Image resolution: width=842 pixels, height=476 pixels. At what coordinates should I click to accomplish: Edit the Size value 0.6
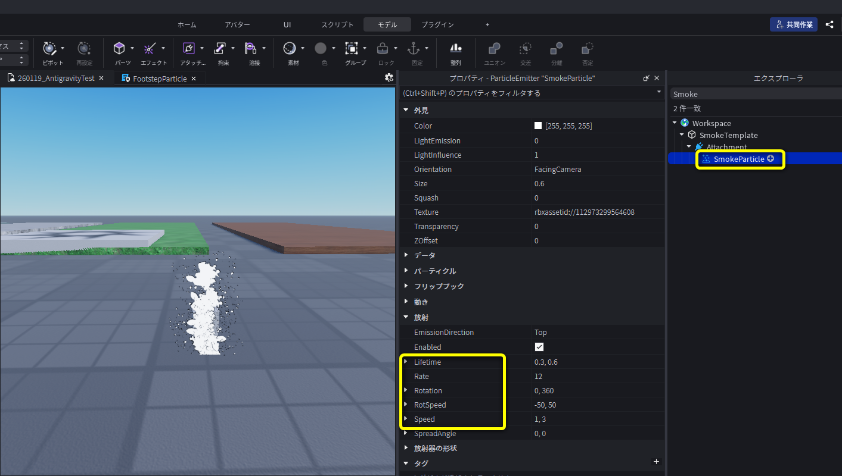click(598, 183)
